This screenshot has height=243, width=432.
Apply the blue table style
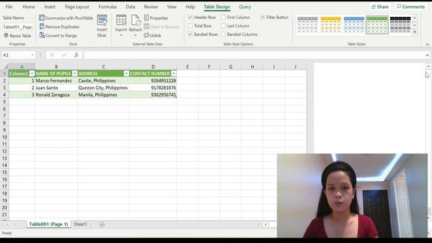click(x=354, y=25)
